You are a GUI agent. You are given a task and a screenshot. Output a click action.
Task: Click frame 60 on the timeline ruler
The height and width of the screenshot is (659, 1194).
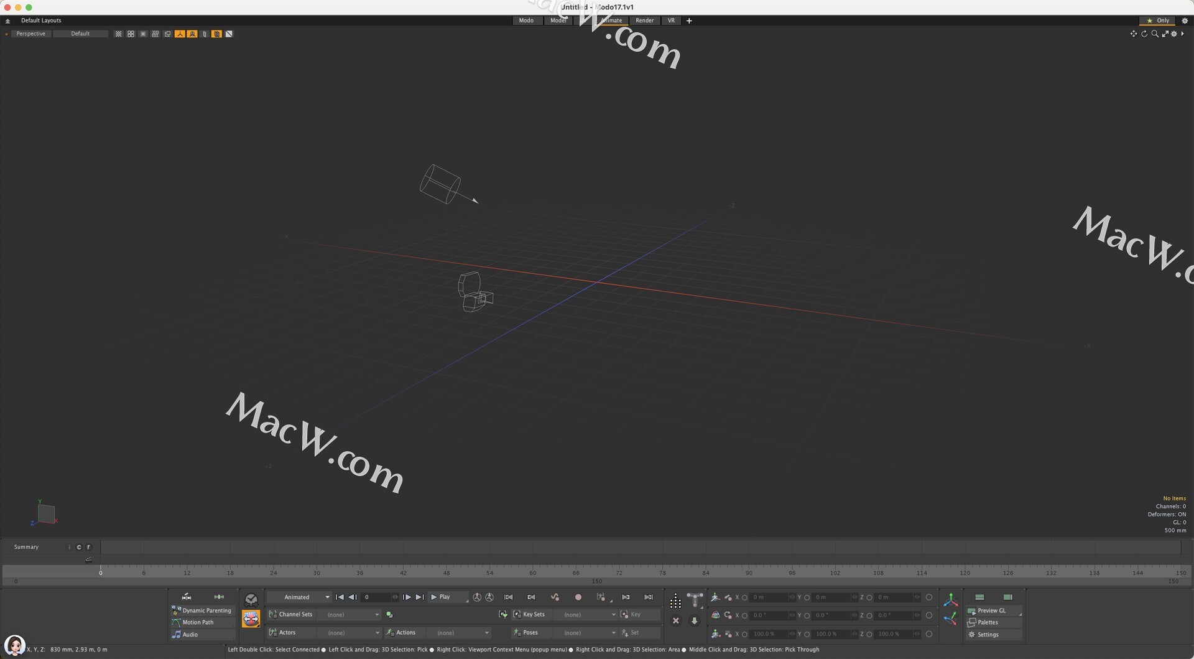(x=533, y=573)
